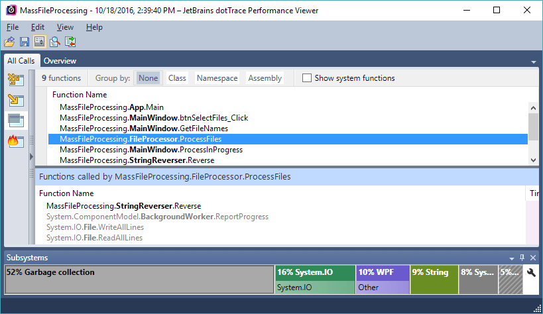This screenshot has height=314, width=543.
Task: Select the arrow-marked second sidebar view icon
Action: (16, 101)
